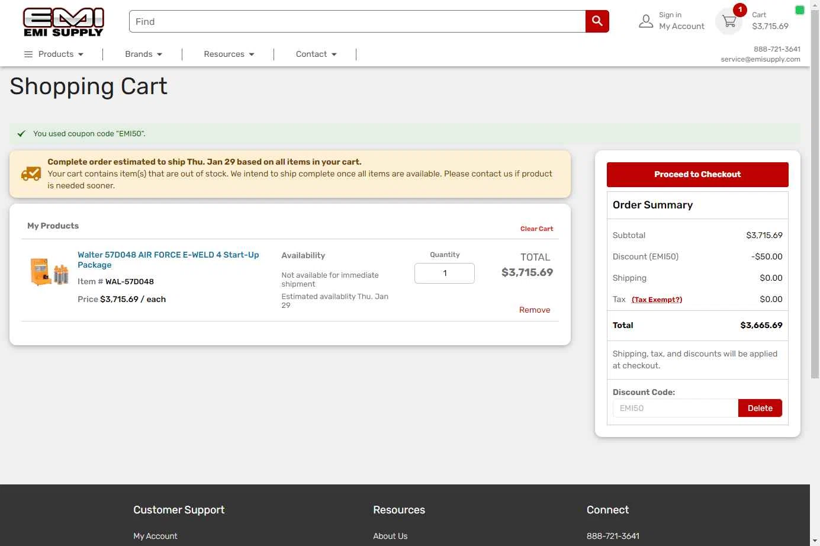
Task: Click the EMI Supply logo
Action: (x=63, y=22)
